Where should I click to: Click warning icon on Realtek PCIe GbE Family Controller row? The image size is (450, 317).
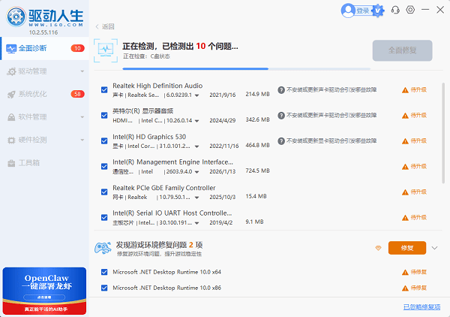point(405,192)
